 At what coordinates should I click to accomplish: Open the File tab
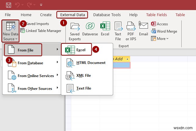tap(8, 15)
